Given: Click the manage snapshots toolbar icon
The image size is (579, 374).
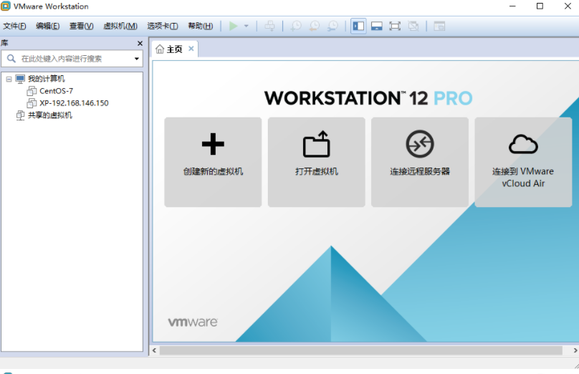Looking at the screenshot, I should pos(332,26).
